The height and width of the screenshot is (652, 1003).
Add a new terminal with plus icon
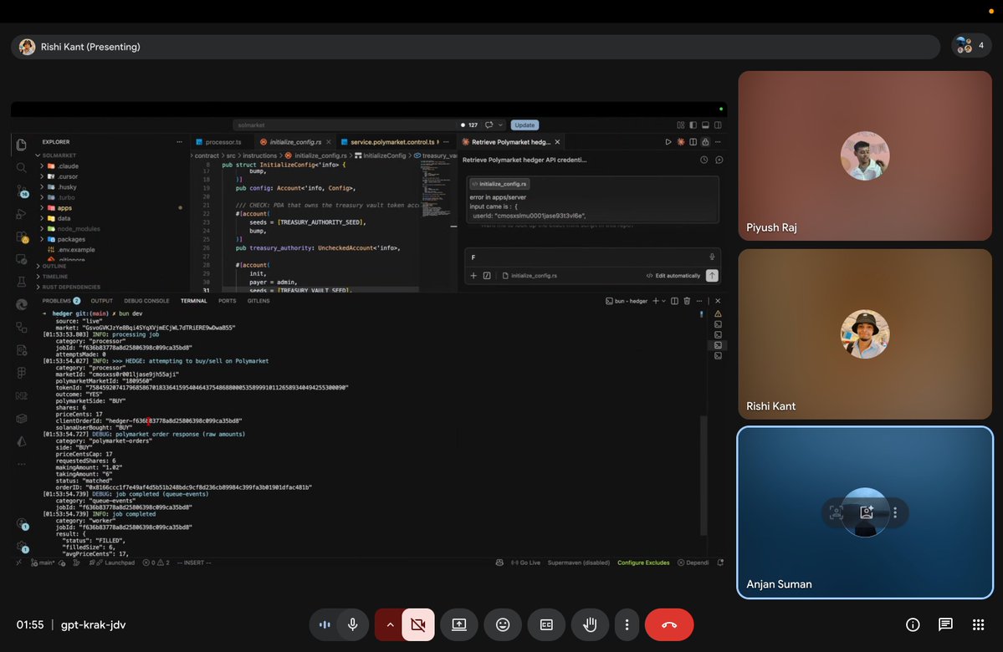655,300
